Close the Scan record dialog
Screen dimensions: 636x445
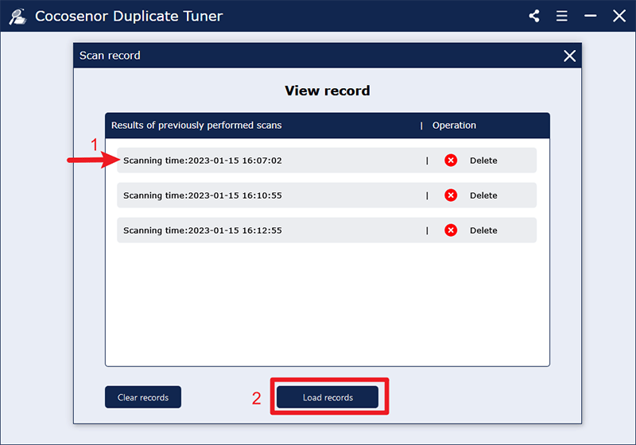point(569,56)
